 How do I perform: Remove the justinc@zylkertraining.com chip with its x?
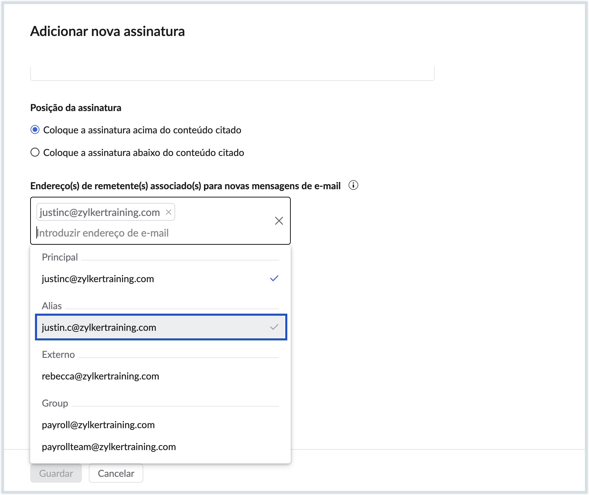point(168,212)
